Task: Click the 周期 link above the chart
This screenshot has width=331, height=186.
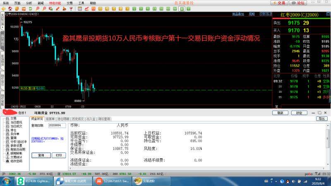Action: [x=252, y=14]
